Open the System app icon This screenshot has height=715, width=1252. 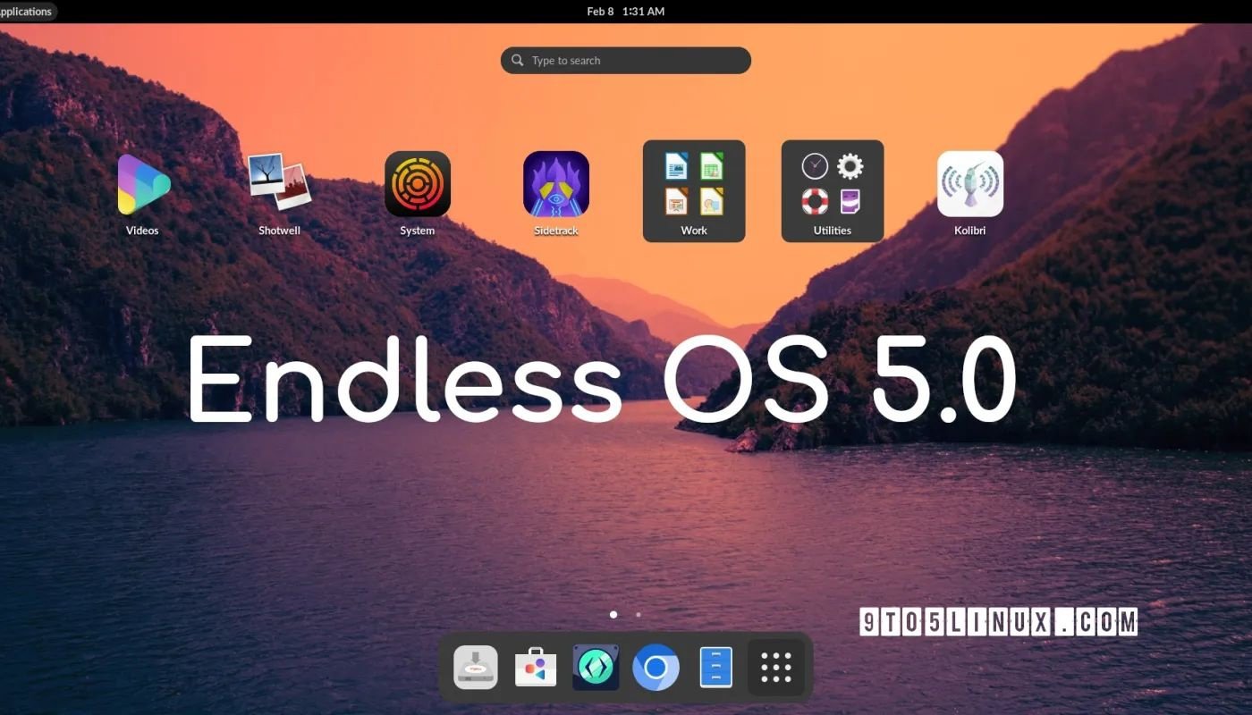click(418, 184)
